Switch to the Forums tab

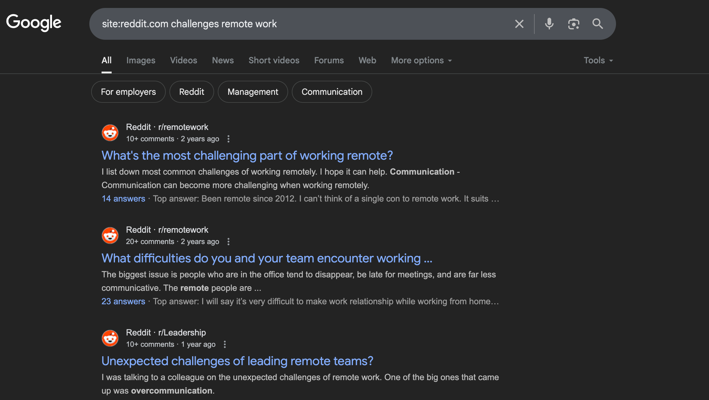click(329, 61)
